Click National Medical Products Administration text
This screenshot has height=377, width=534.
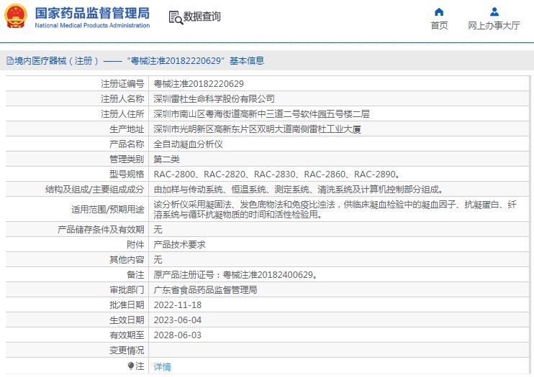point(92,26)
